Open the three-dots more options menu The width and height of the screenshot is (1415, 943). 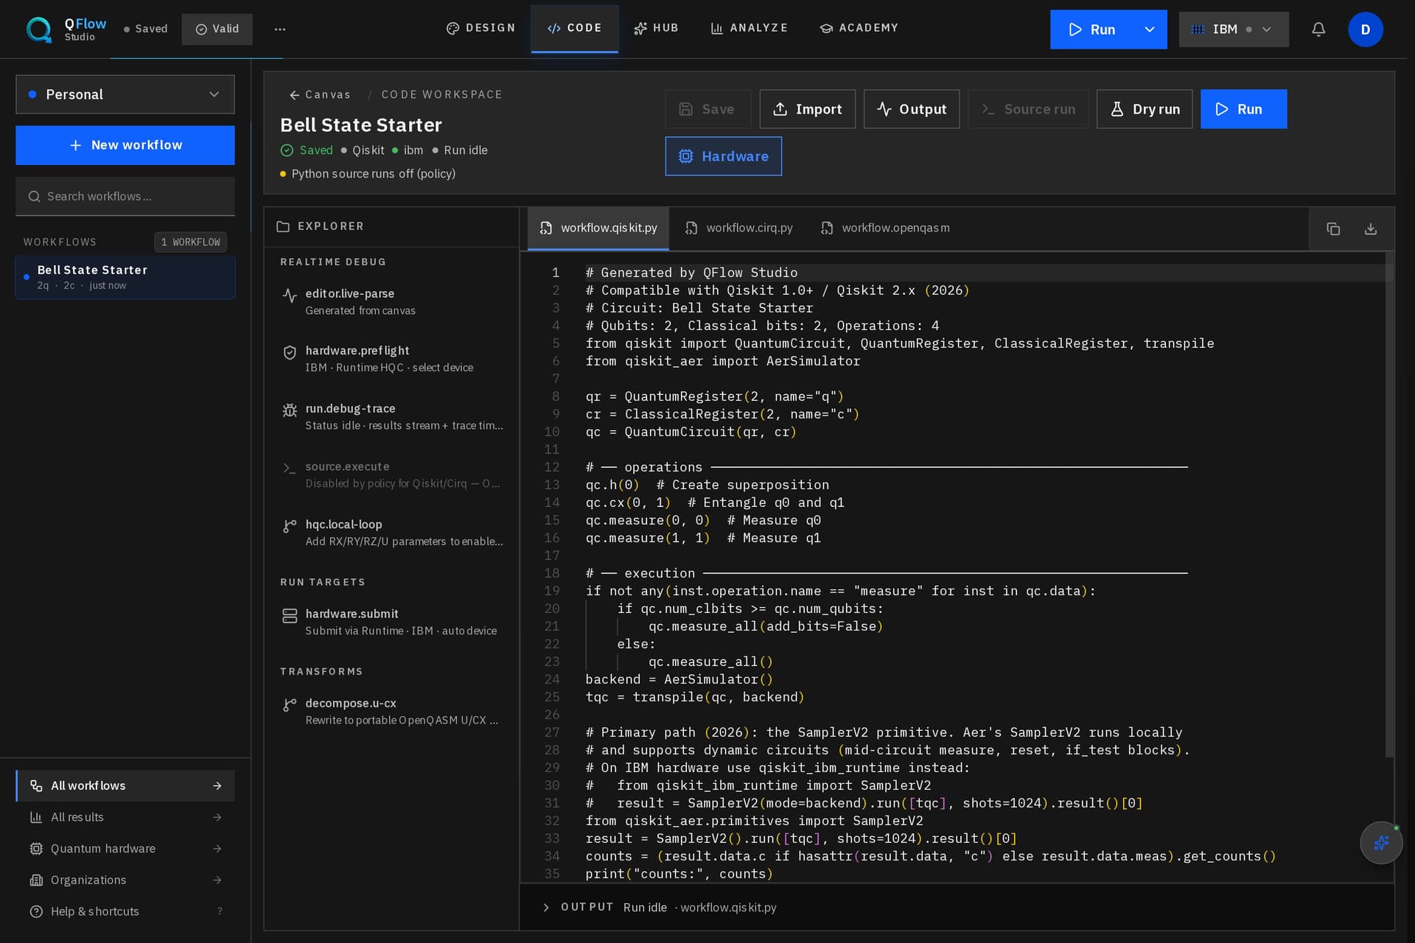pyautogui.click(x=280, y=29)
